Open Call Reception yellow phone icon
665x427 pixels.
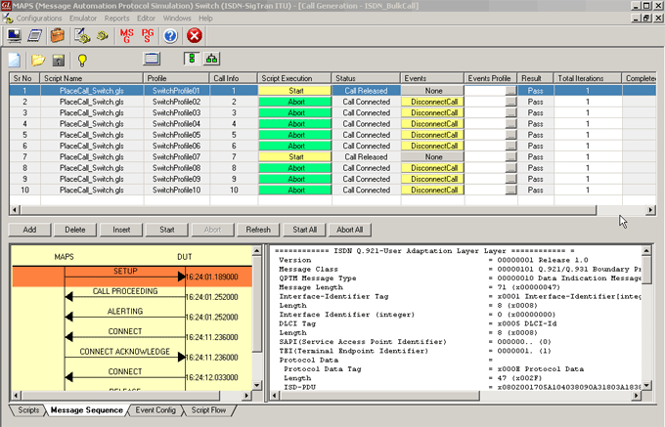(103, 35)
